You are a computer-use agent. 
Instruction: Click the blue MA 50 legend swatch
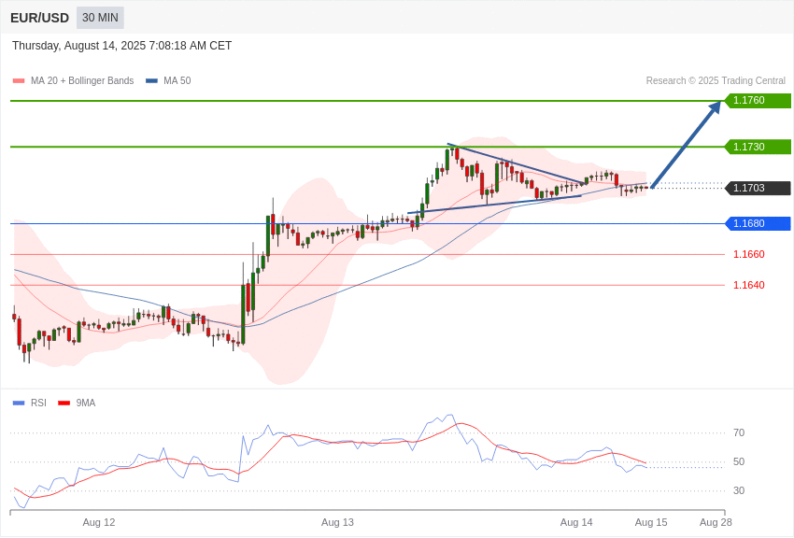click(151, 81)
